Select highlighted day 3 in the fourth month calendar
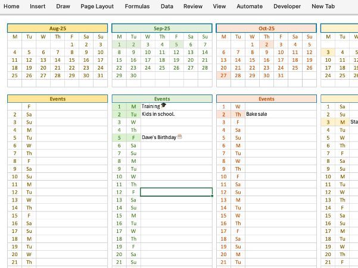The height and width of the screenshot is (268, 358). pyautogui.click(x=328, y=52)
